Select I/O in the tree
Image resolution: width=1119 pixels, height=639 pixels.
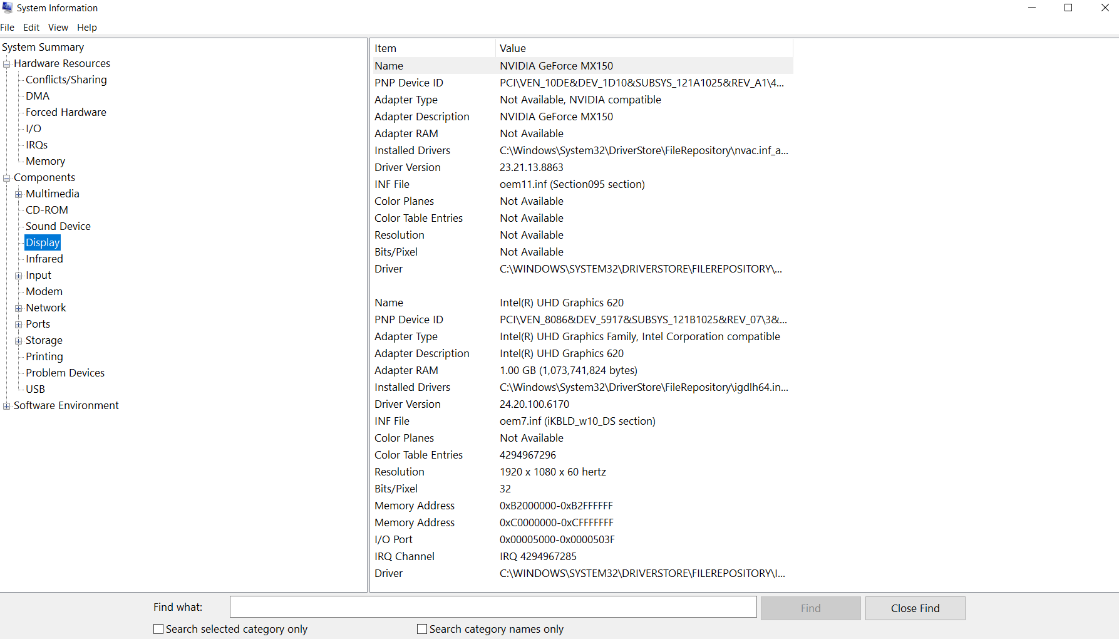point(33,128)
